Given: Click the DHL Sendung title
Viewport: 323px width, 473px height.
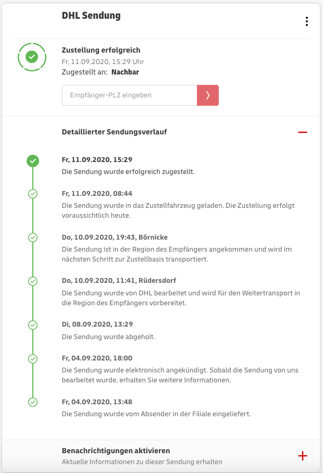Looking at the screenshot, I should (91, 16).
